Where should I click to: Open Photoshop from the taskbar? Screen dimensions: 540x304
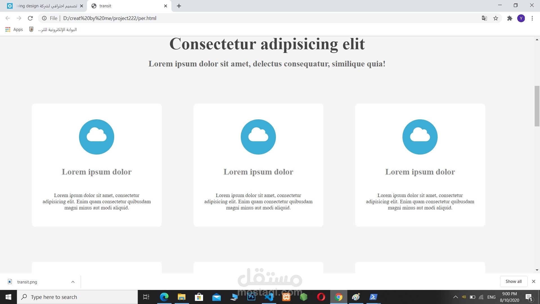(251, 297)
